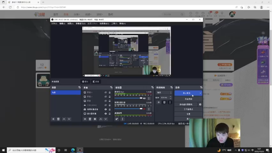This screenshot has height=153, width=272.
Task: Pop out the Scene Transitions dock panel
Action: coord(171,87)
